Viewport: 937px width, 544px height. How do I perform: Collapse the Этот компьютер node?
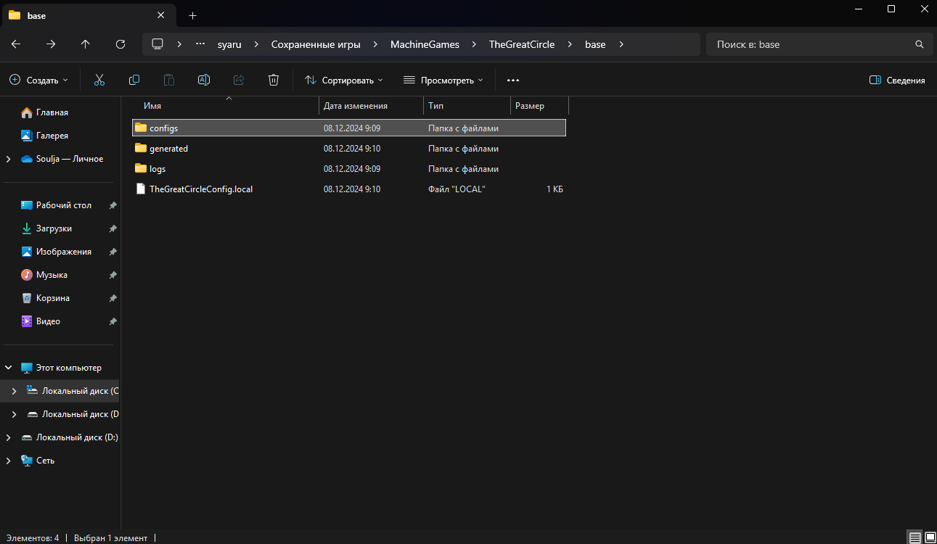coord(8,368)
